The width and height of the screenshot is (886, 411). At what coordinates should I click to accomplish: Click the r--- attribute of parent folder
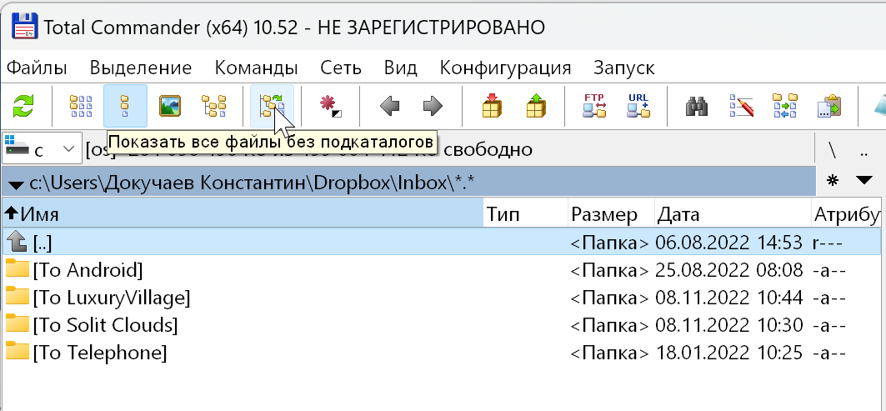coord(828,243)
